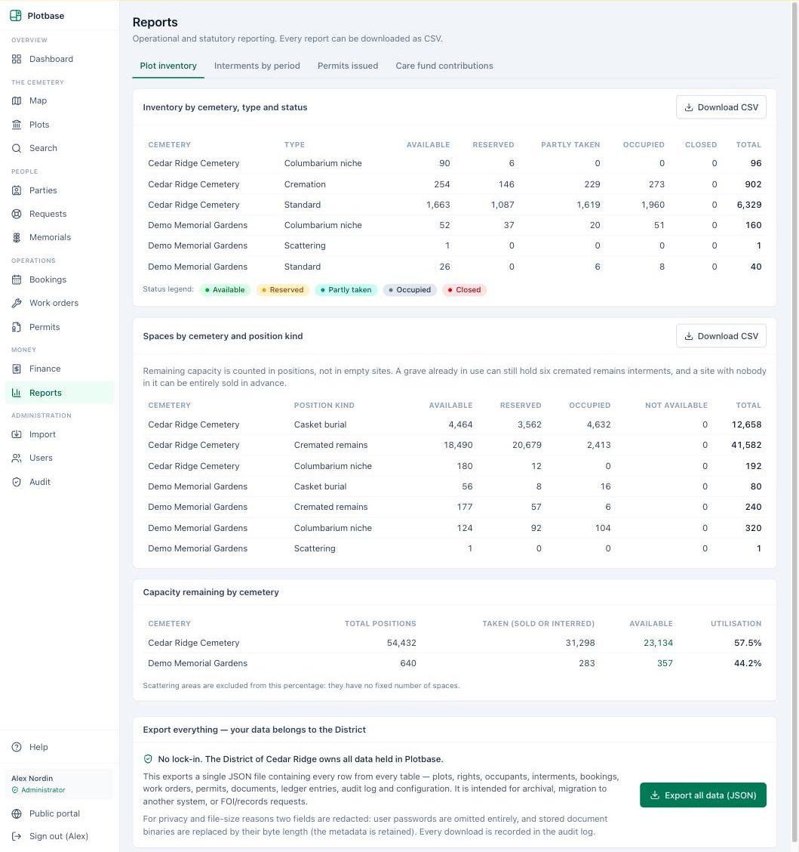This screenshot has height=852, width=799.
Task: Click the Occupied status legend pill
Action: point(409,289)
